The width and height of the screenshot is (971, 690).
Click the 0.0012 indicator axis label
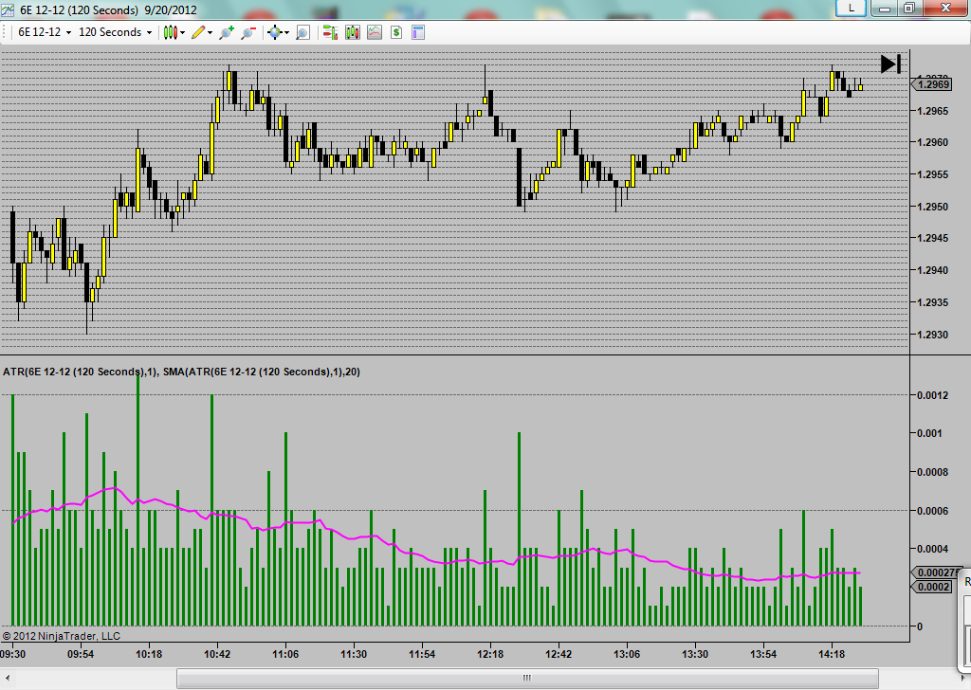pos(933,395)
